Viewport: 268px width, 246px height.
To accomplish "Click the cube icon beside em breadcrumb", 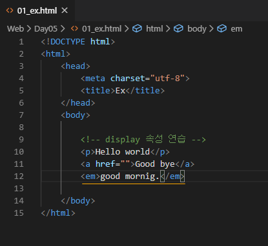I will coord(222,28).
